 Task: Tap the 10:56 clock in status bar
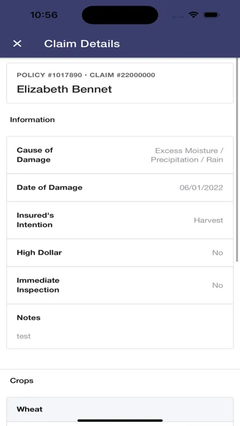(43, 15)
